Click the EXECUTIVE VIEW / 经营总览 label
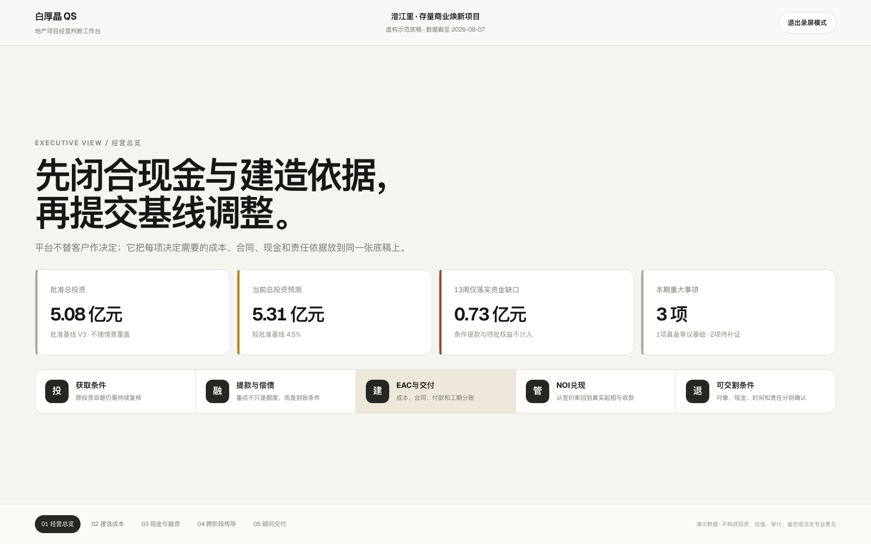 (88, 143)
